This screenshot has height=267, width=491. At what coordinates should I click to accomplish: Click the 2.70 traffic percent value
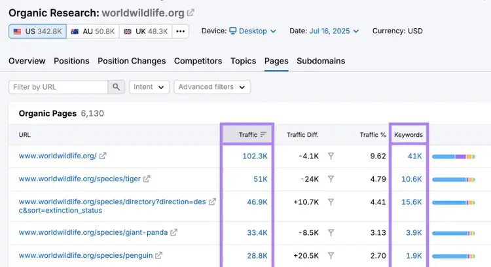coord(378,256)
